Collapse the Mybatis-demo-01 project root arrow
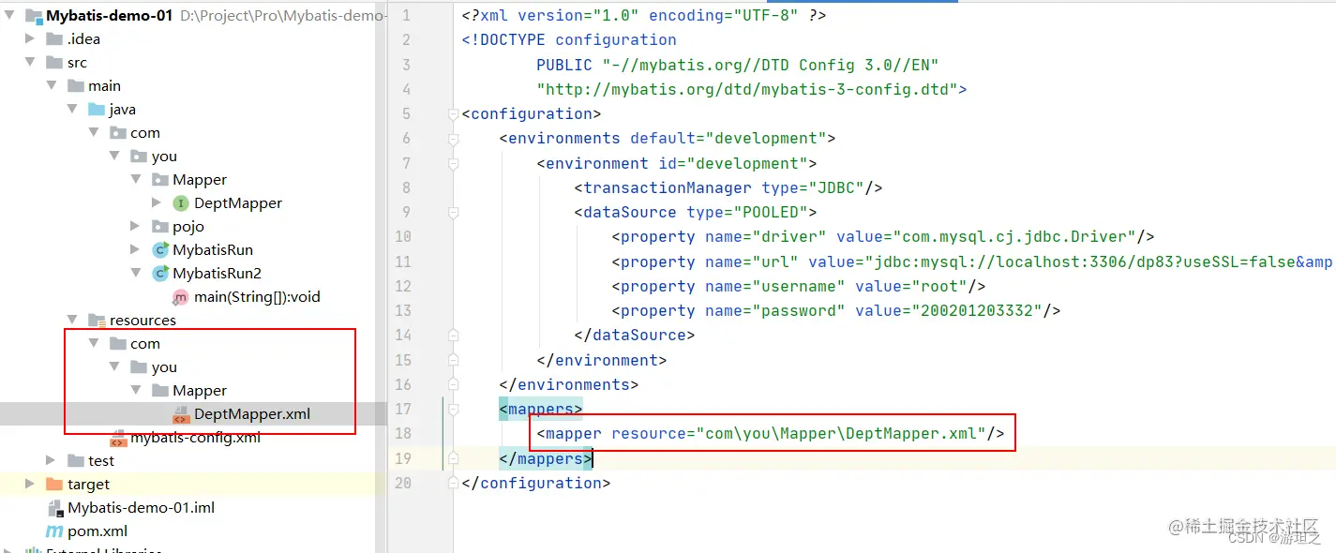 click(x=9, y=15)
